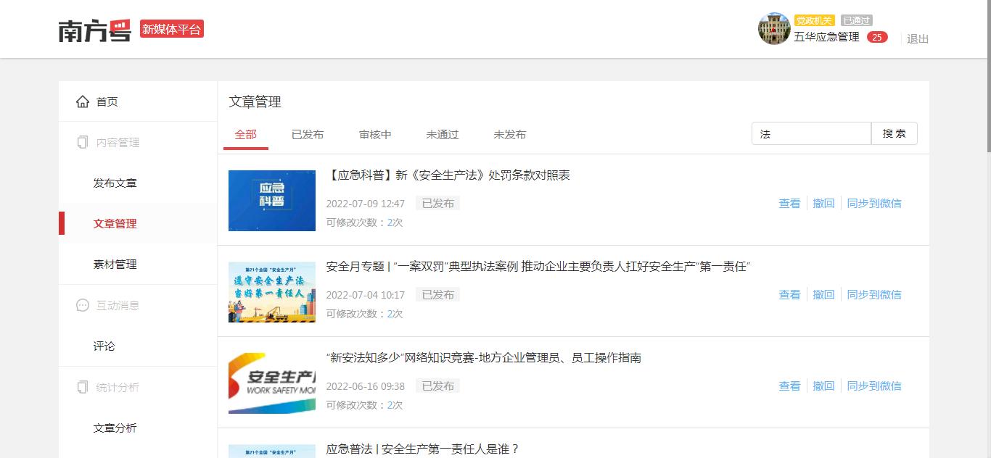The width and height of the screenshot is (991, 458).
Task: Switch to the 未通过 tab
Action: (443, 134)
